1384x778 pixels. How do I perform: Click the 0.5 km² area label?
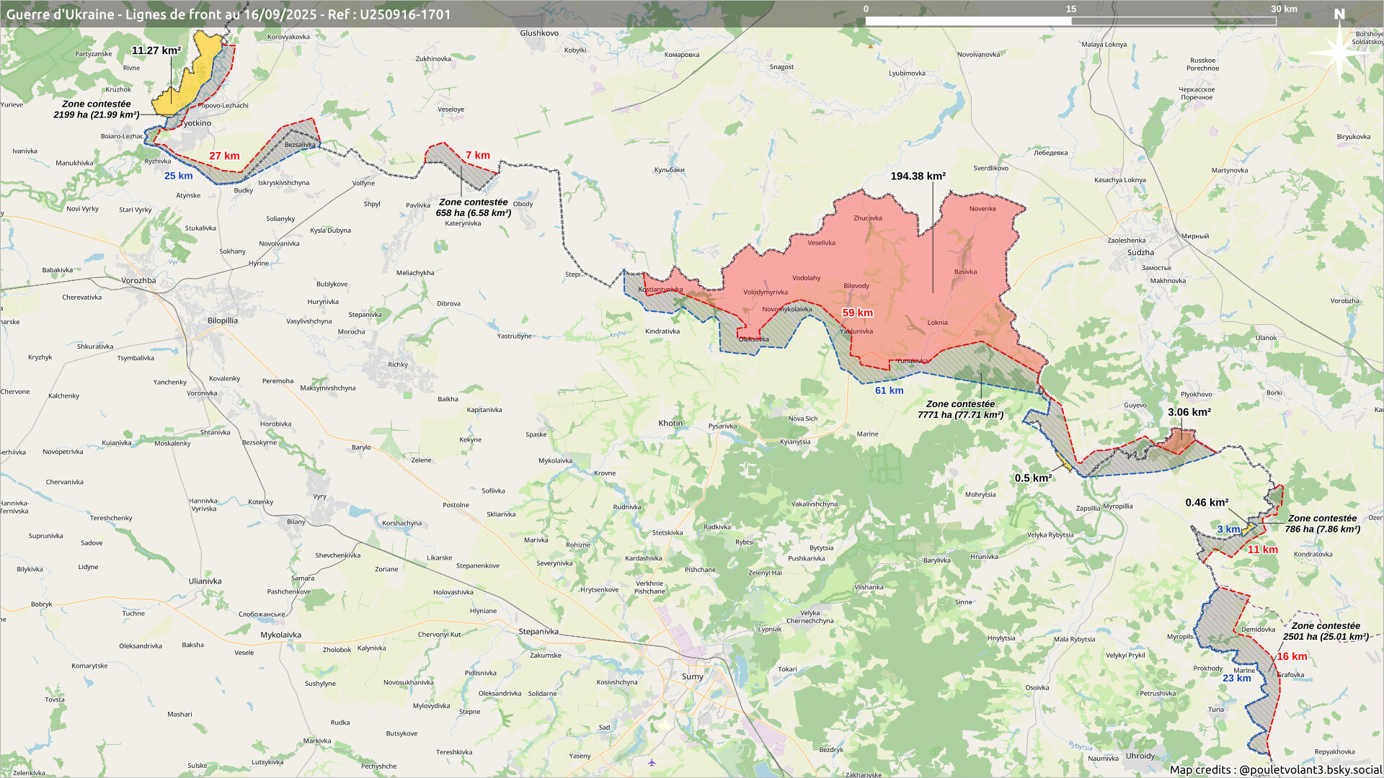pos(1033,478)
